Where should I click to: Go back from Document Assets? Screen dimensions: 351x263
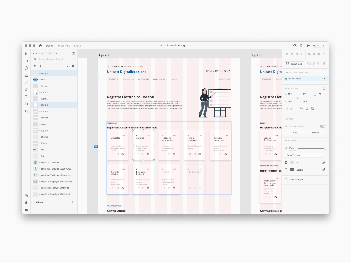(34, 53)
